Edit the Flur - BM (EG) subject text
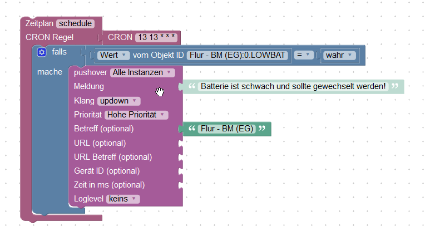This screenshot has height=231, width=435. point(226,129)
